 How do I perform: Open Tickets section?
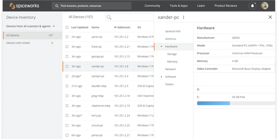pyautogui.click(x=169, y=84)
